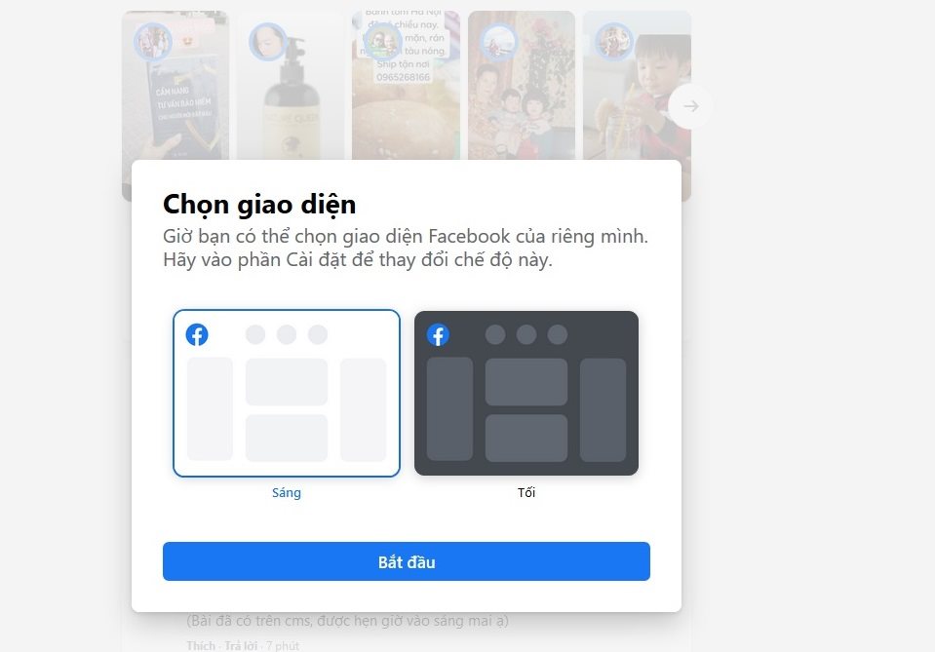Click the next stories arrow icon
The width and height of the screenshot is (935, 652).
(x=690, y=106)
